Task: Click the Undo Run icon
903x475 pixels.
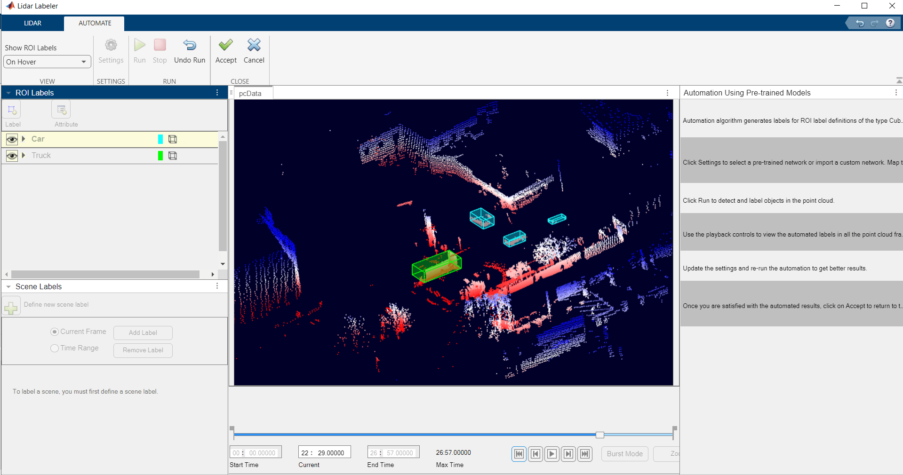Action: (190, 46)
